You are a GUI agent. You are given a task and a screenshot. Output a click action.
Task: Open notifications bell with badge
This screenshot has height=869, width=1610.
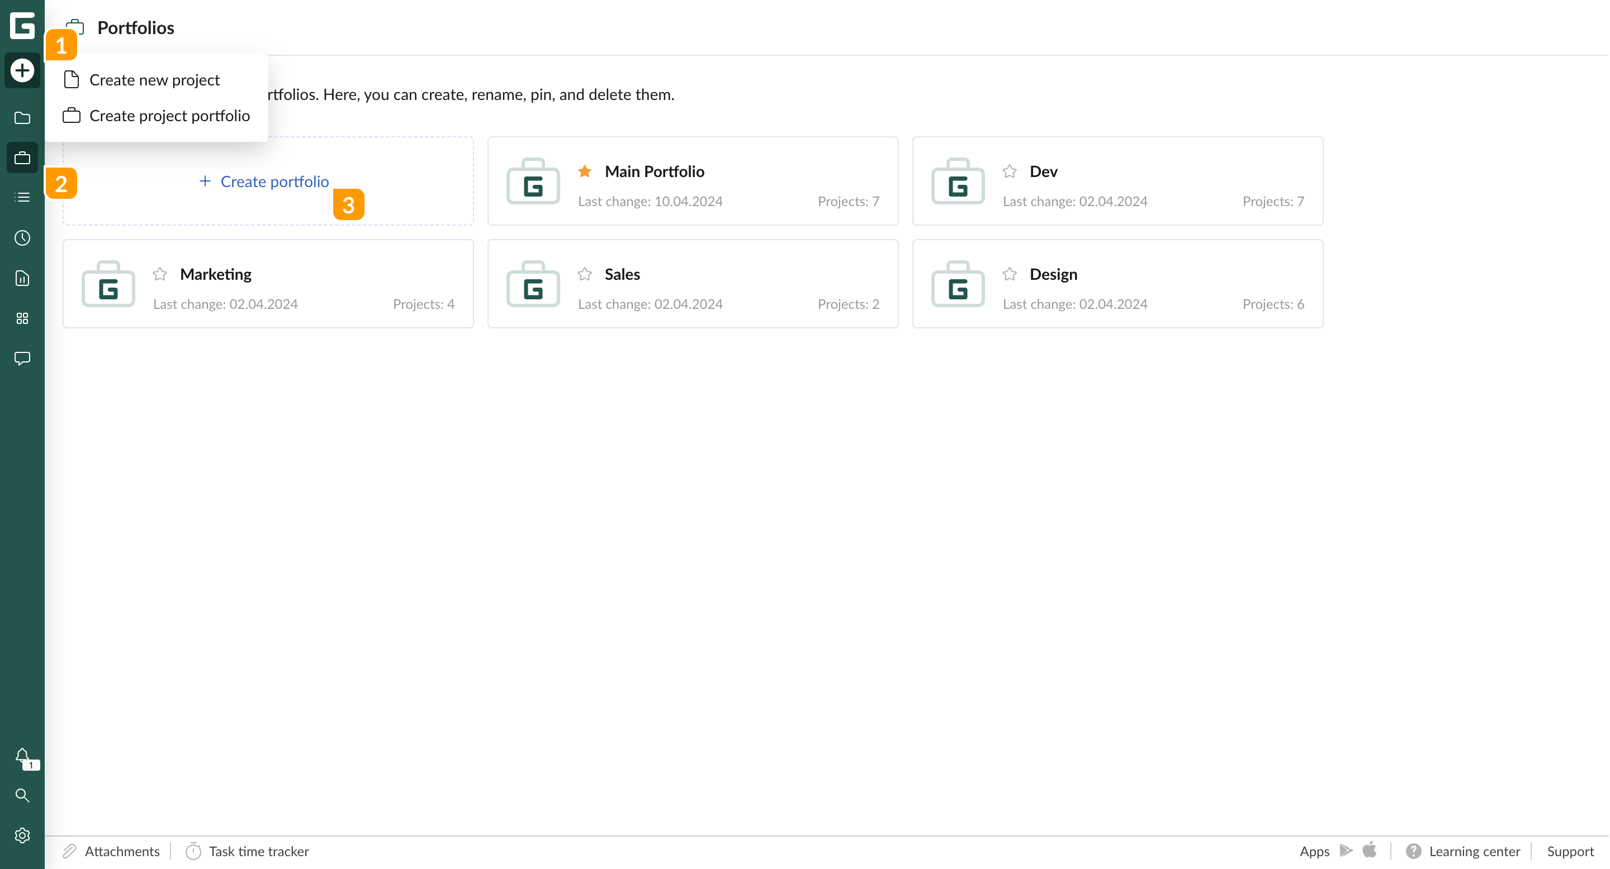click(x=22, y=757)
